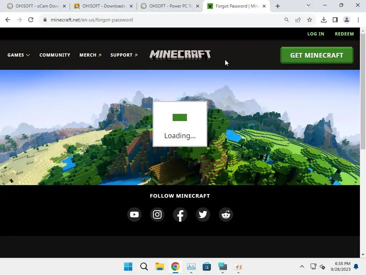The width and height of the screenshot is (366, 275).
Task: Open the computer screen taskbar app
Action: (x=223, y=266)
